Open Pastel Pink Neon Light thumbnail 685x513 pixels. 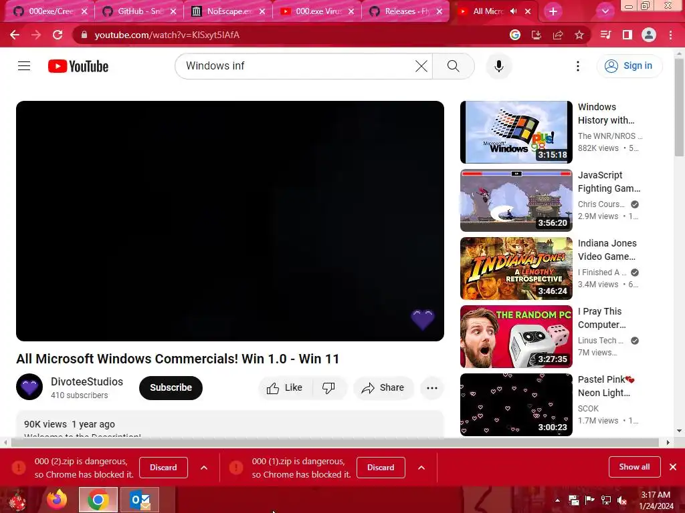coord(516,404)
